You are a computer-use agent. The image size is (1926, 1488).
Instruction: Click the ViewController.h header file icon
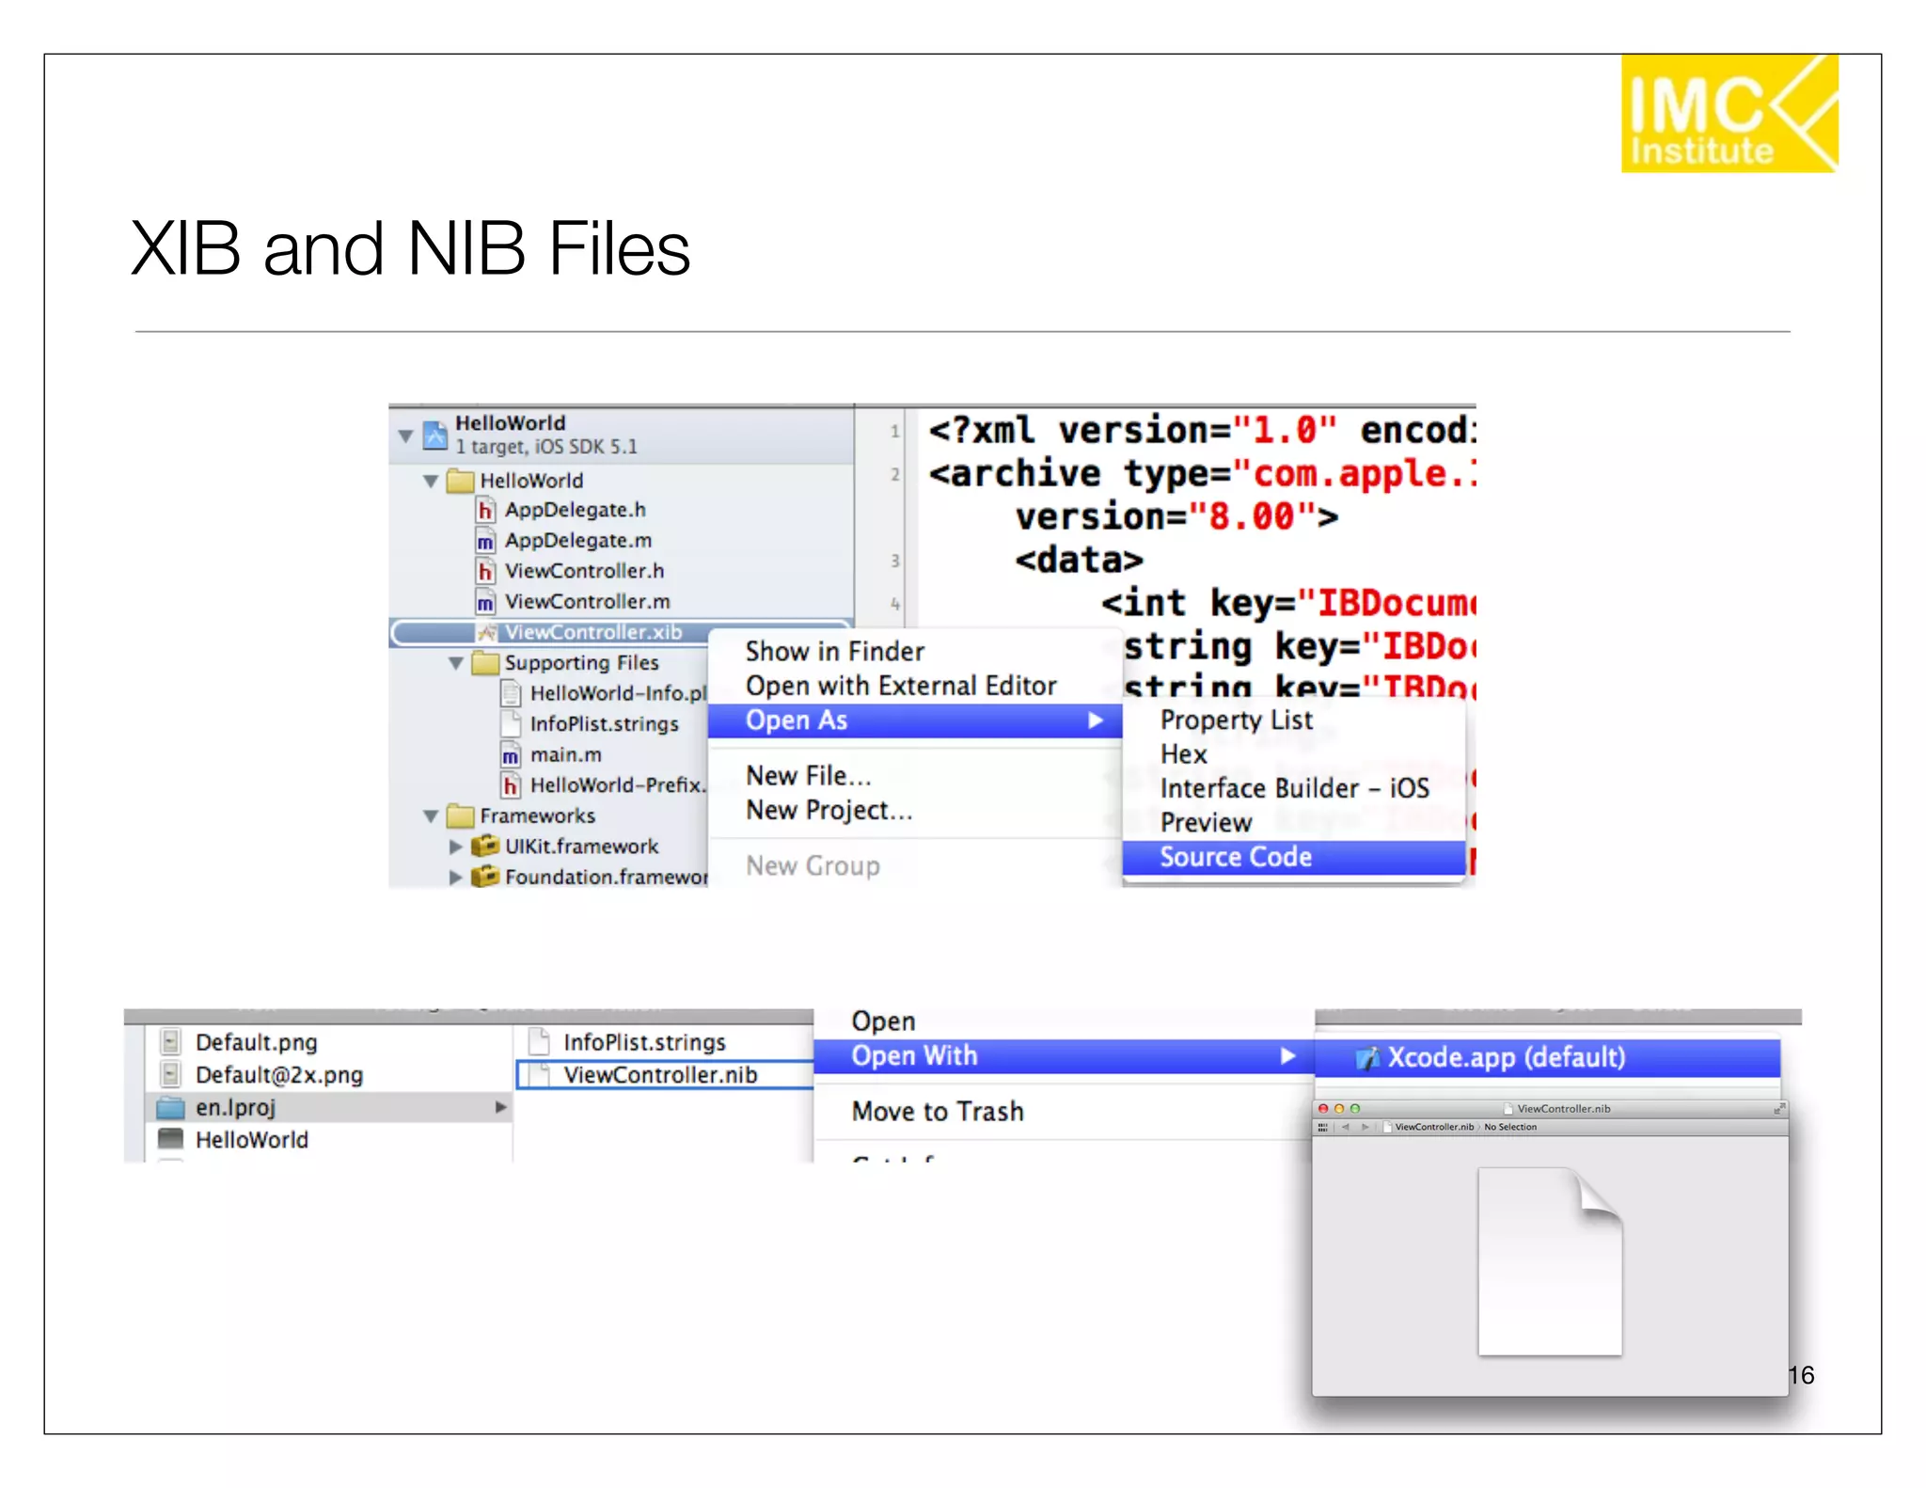tap(485, 572)
